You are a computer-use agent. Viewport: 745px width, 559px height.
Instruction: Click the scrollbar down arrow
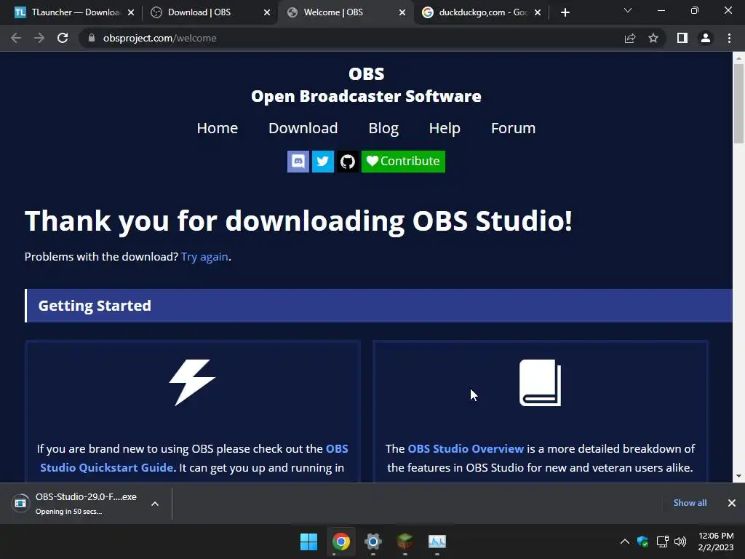tap(738, 476)
